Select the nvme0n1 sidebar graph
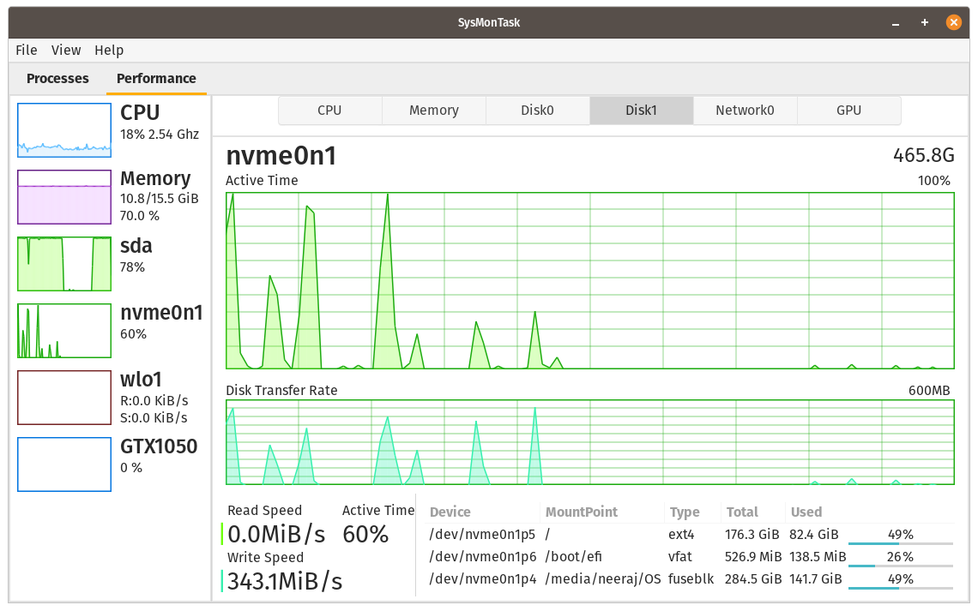The image size is (978, 611). pyautogui.click(x=64, y=330)
